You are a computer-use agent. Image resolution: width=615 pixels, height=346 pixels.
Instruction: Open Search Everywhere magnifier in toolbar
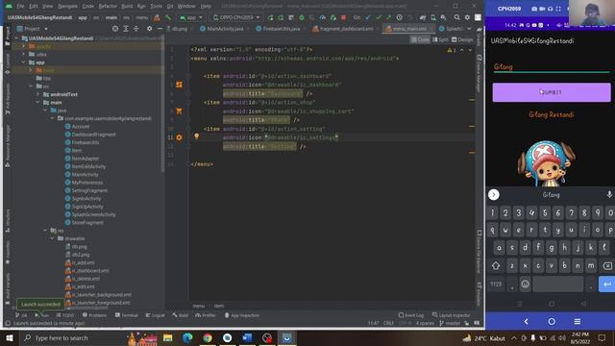457,17
